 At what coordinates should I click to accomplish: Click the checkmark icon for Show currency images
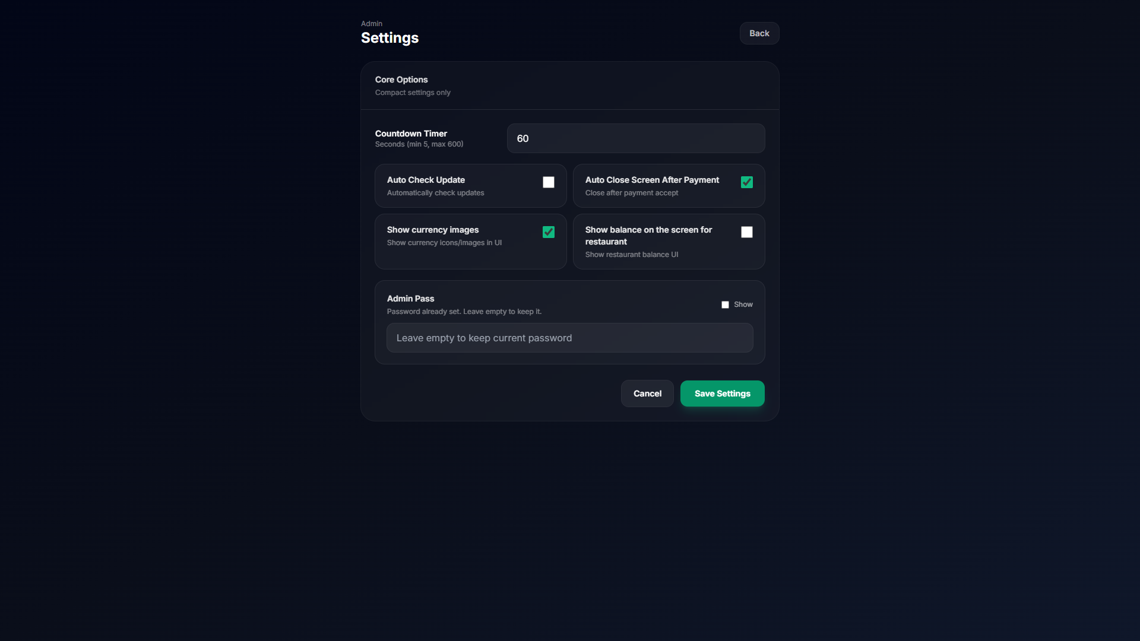[548, 232]
